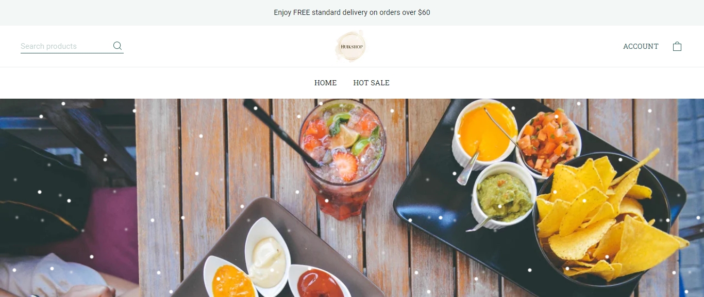Click the chopped tomato salsa bowl
Image resolution: width=704 pixels, height=297 pixels.
click(548, 140)
